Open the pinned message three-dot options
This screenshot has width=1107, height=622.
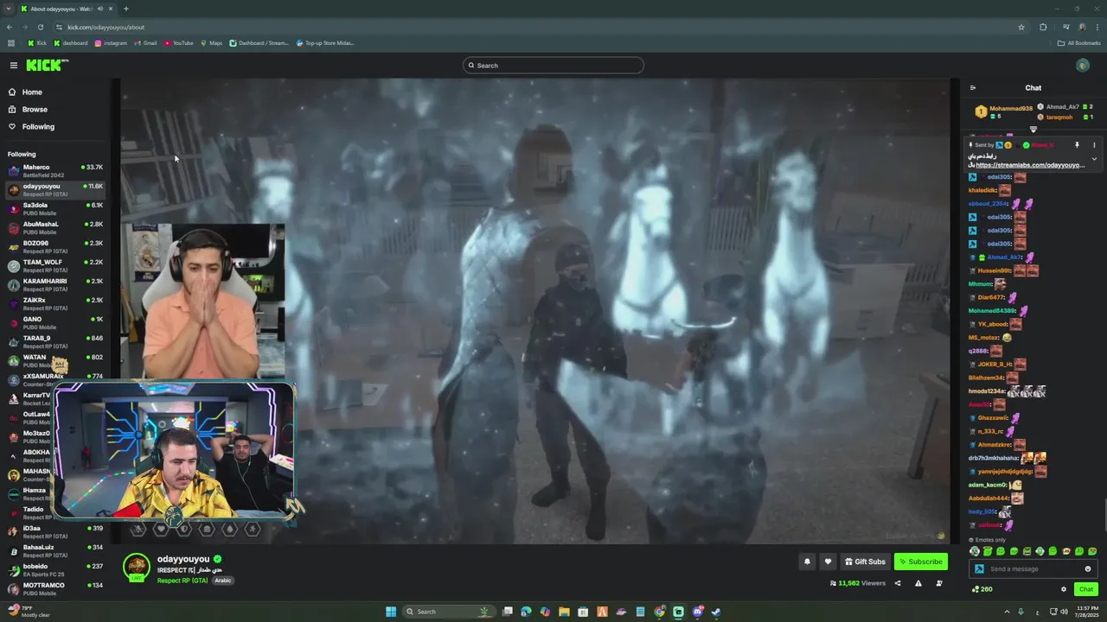click(x=1093, y=145)
